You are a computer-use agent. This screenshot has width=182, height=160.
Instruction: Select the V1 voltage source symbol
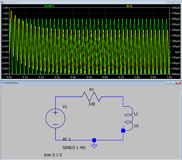[x=55, y=118]
